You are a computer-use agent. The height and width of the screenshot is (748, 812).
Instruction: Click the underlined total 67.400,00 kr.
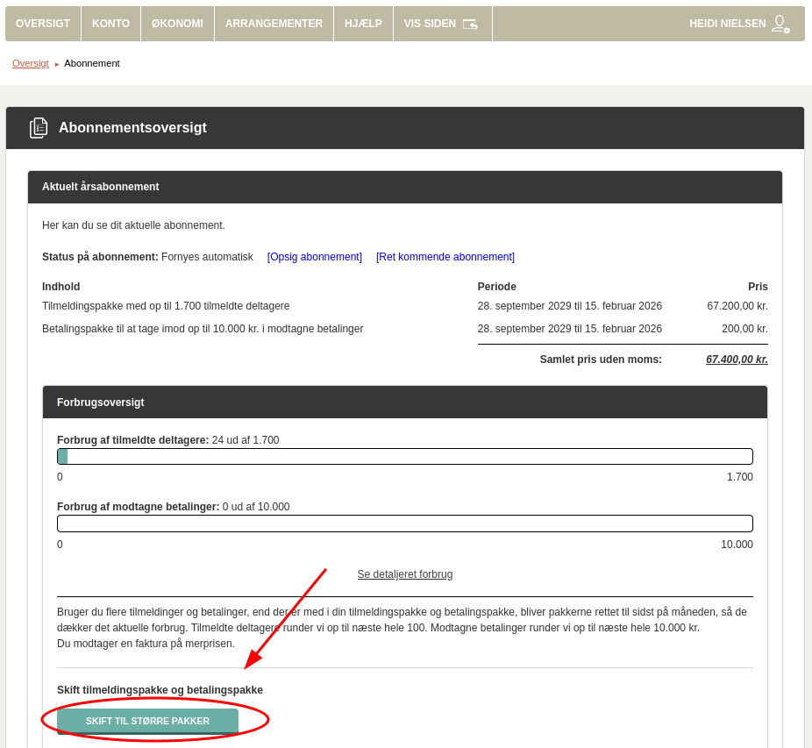coord(737,360)
